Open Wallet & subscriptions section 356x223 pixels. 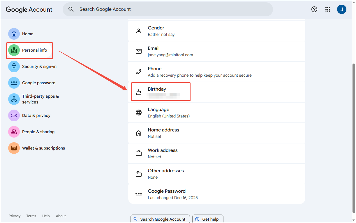click(43, 148)
